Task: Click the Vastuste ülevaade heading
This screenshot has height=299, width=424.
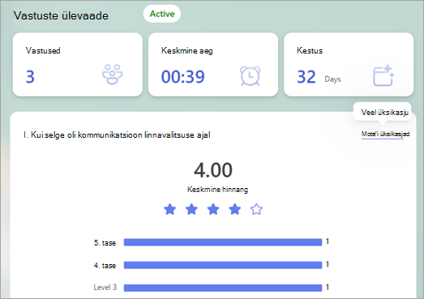Action: [61, 15]
